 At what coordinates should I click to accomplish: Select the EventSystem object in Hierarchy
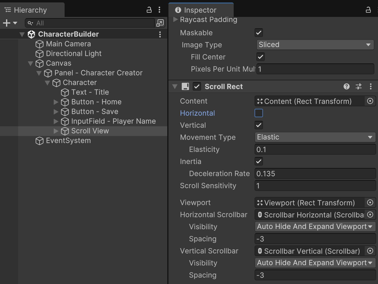point(68,141)
